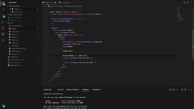The height and width of the screenshot is (109, 194).
Task: Open the http://localhost:3000 link in terminal
Action: [71, 101]
